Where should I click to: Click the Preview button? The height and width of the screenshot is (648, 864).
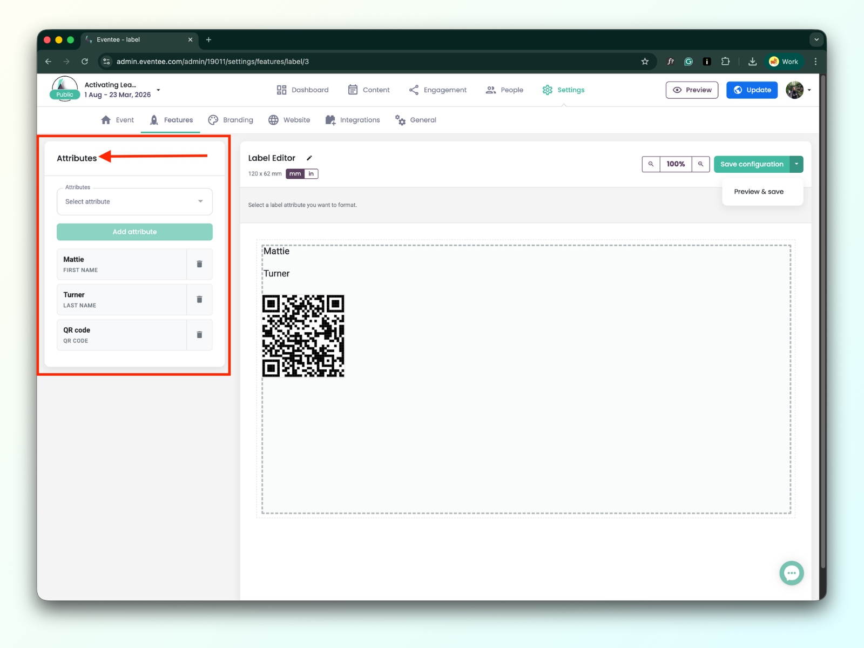coord(692,90)
